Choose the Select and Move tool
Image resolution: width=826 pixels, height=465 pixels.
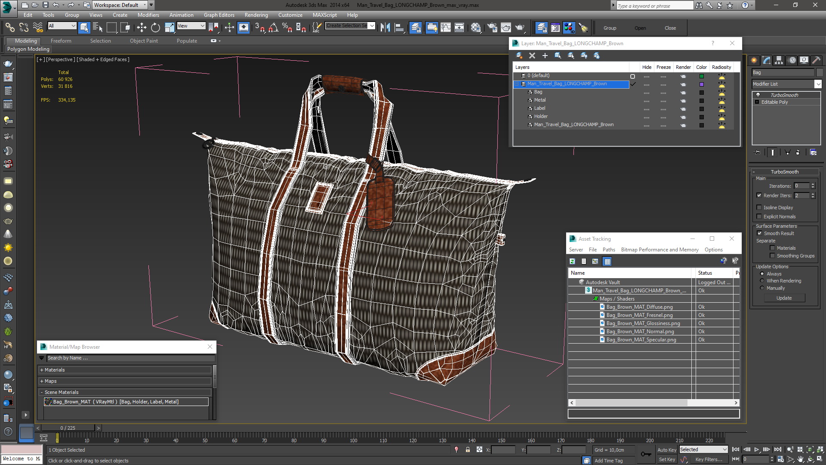(x=142, y=28)
